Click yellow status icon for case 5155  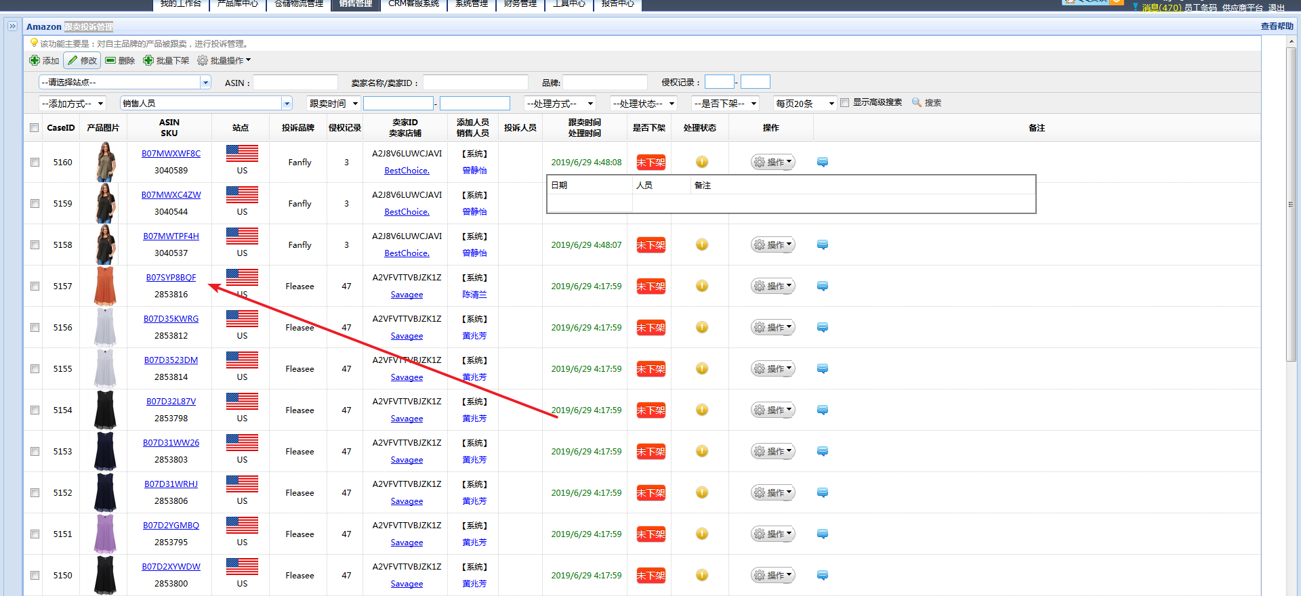click(702, 368)
